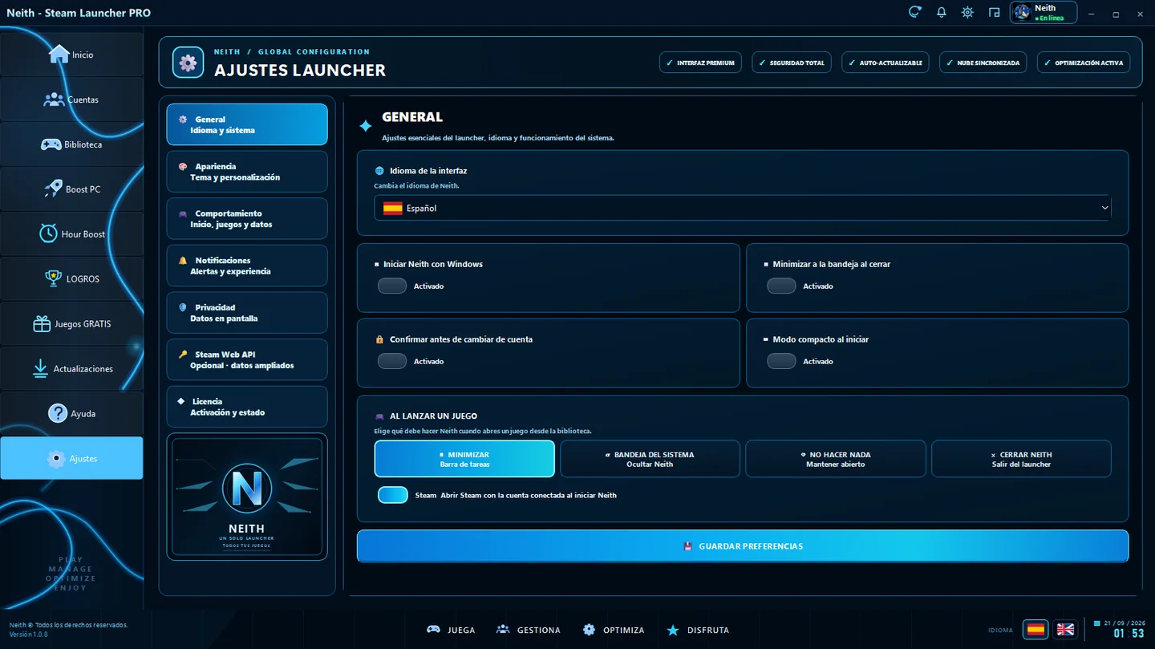Open Ayuda question mark section
Image resolution: width=1155 pixels, height=649 pixels.
click(x=71, y=414)
